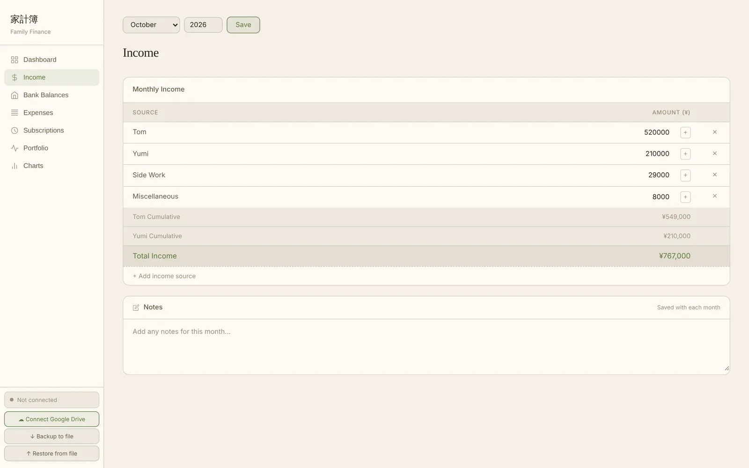
Task: Click the 家計簿 app title
Action: click(24, 19)
